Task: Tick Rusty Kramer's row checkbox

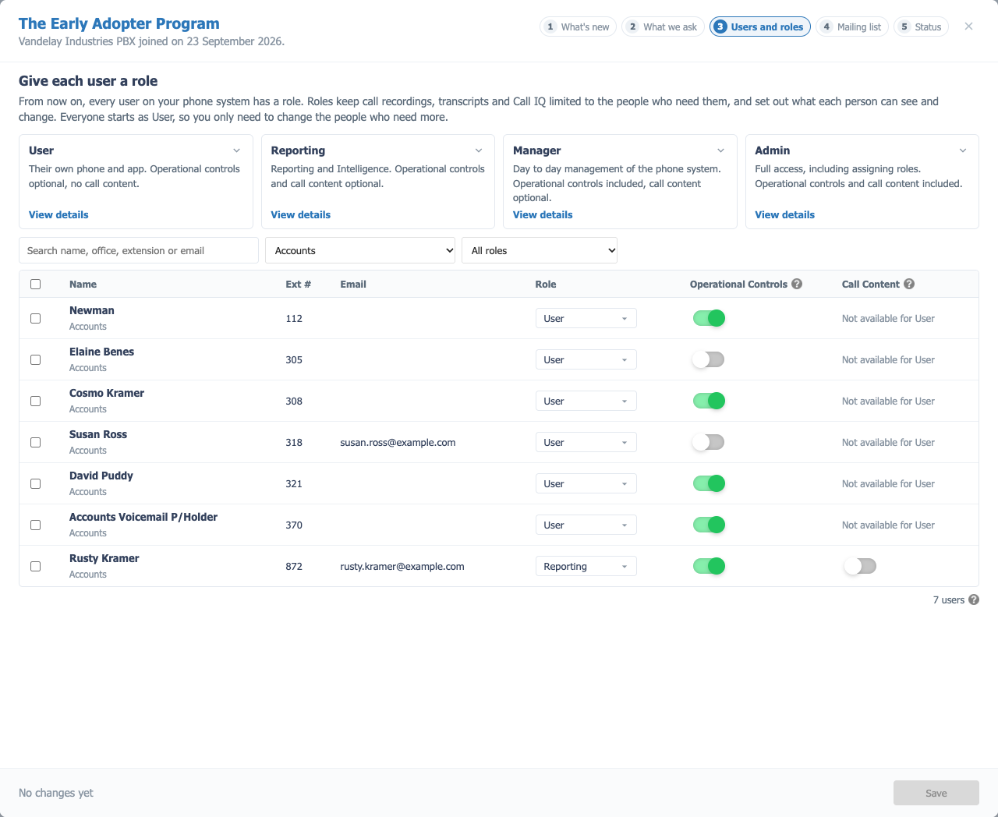Action: (35, 566)
